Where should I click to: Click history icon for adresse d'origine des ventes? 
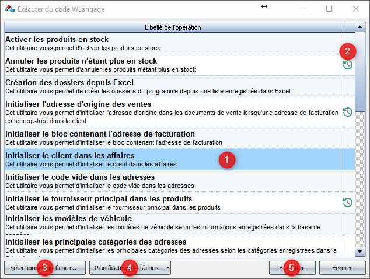(347, 112)
